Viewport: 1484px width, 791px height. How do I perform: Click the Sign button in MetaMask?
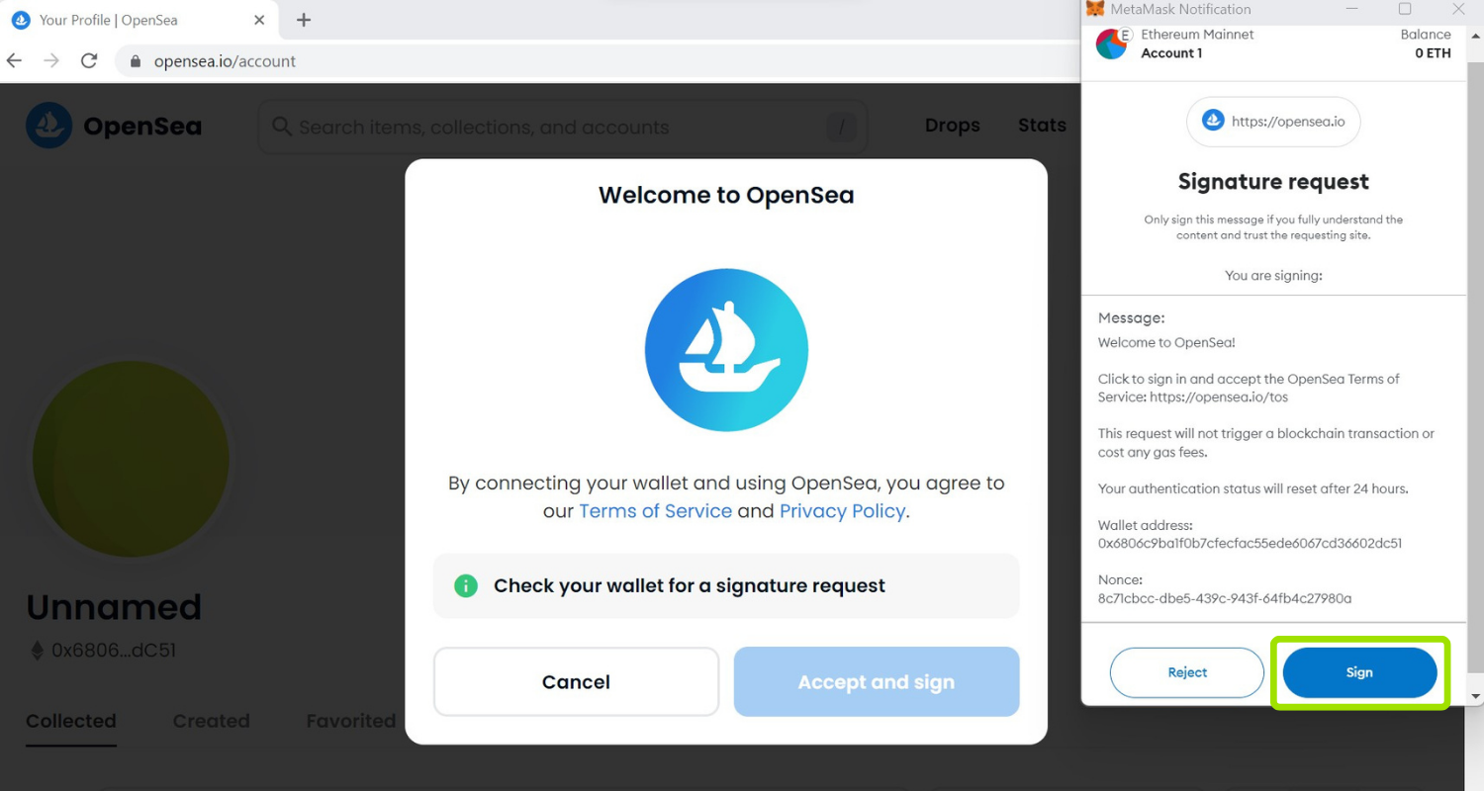coord(1359,672)
